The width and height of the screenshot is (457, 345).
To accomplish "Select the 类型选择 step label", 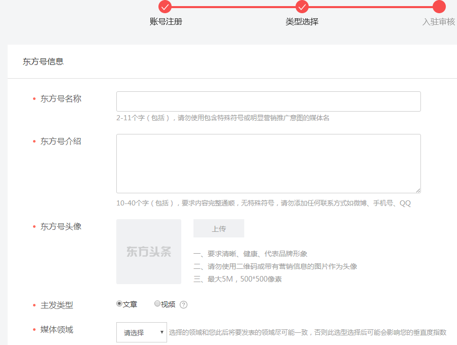I will [x=303, y=22].
